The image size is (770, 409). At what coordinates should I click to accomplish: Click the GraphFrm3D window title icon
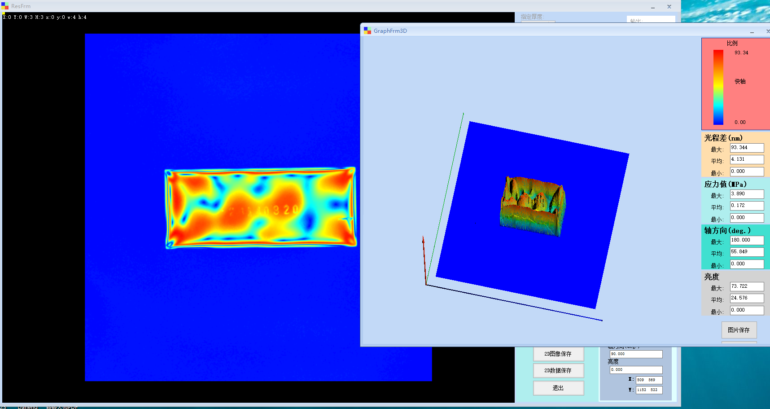point(367,31)
